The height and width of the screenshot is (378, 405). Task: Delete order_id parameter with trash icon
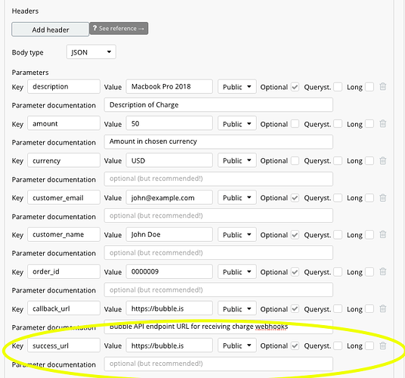[x=383, y=272]
